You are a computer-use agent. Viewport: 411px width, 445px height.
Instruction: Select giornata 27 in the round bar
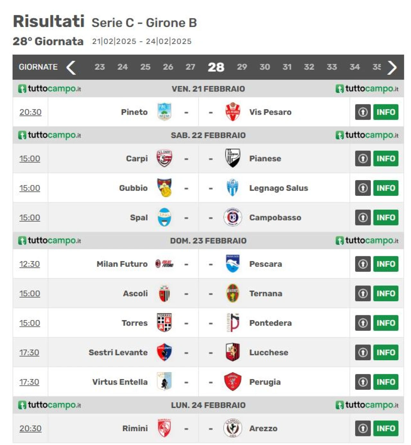(x=190, y=67)
